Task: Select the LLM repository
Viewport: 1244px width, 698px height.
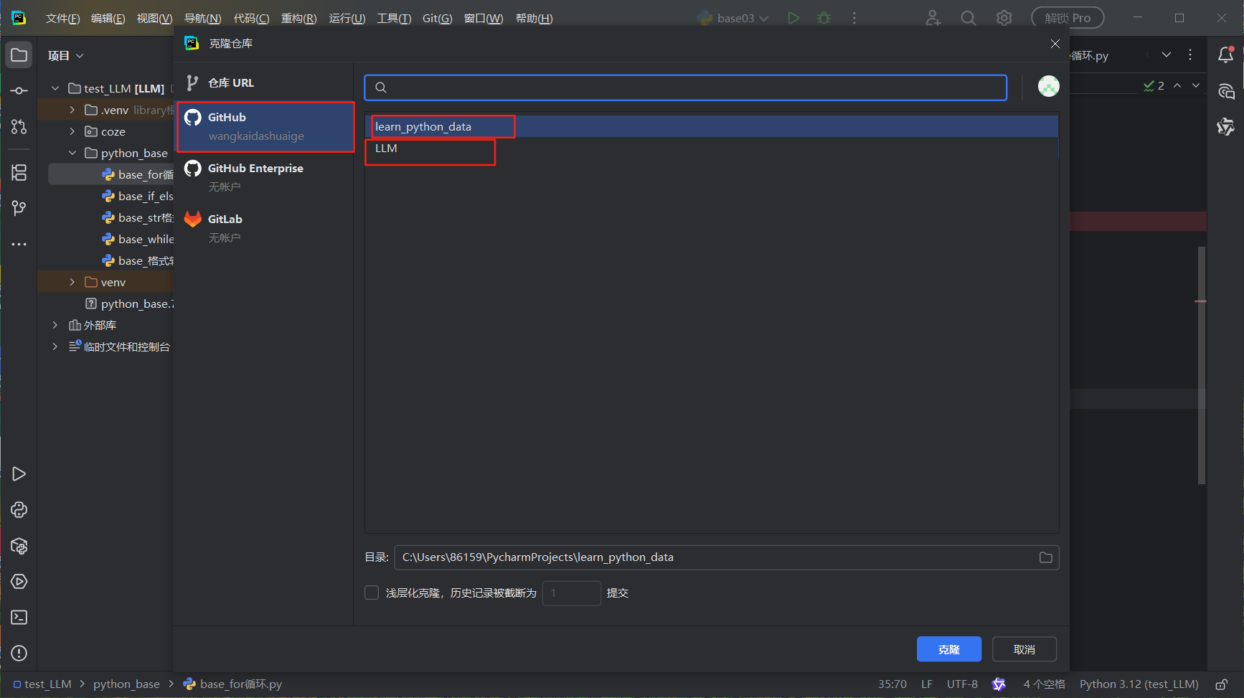Action: pos(711,148)
